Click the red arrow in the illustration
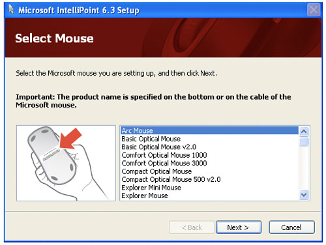Viewport: 326px width, 245px height. 70,139
